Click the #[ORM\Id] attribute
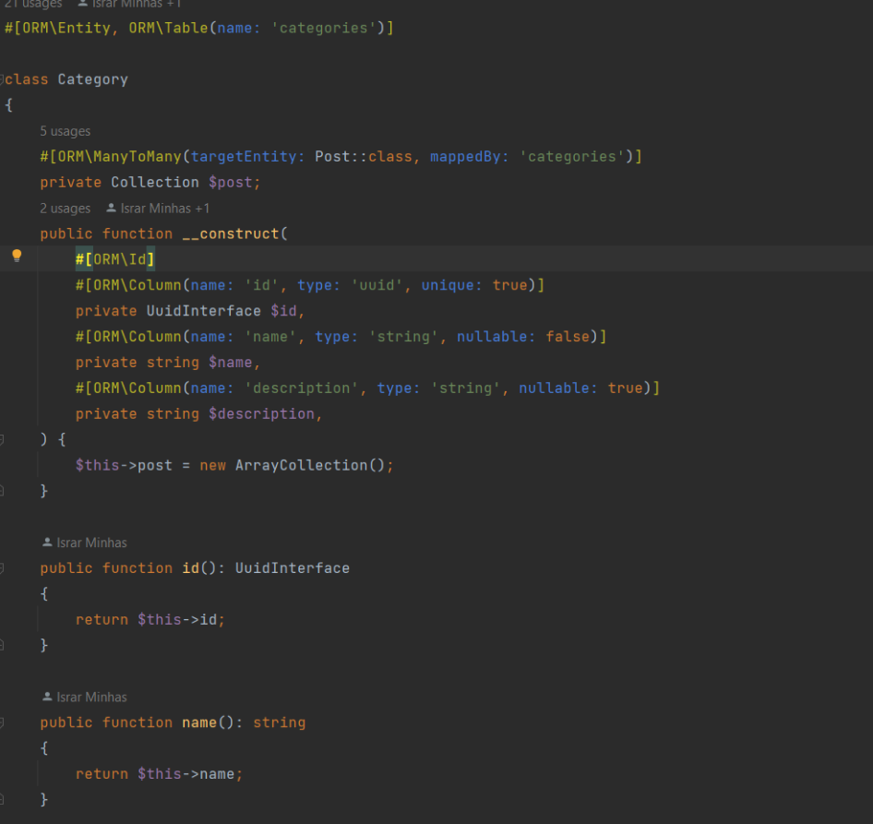The height and width of the screenshot is (824, 873). coord(115,259)
